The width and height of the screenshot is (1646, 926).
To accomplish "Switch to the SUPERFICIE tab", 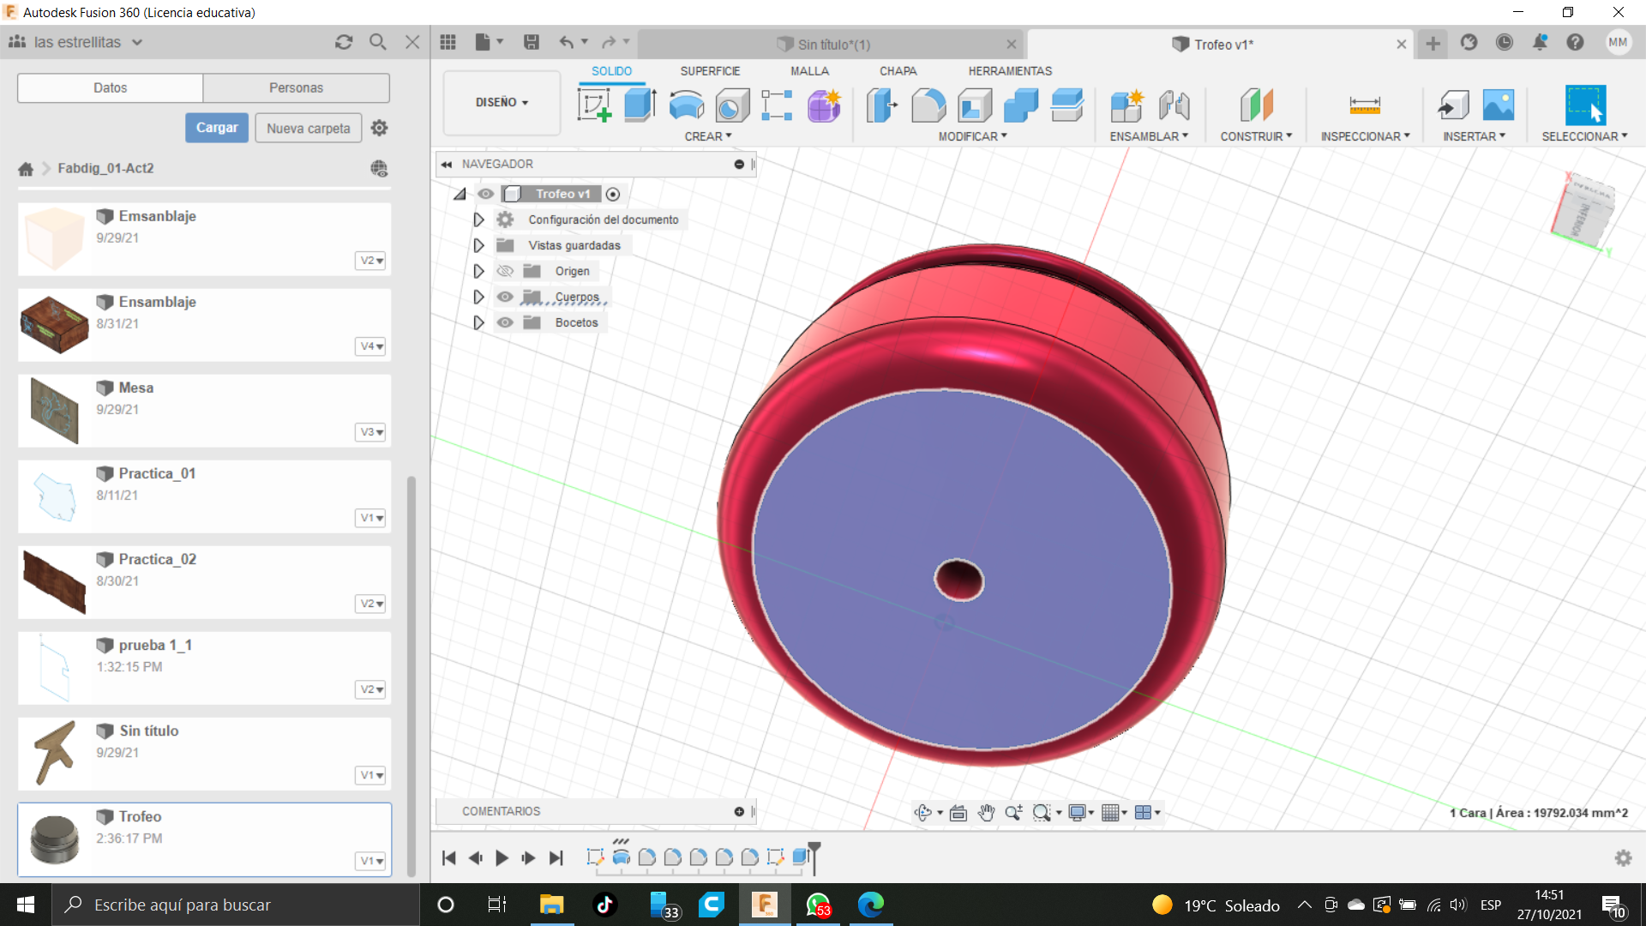I will pyautogui.click(x=710, y=71).
